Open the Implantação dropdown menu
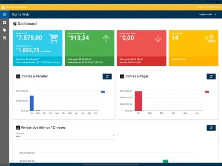The width and height of the screenshot is (222, 166). coord(208,14)
